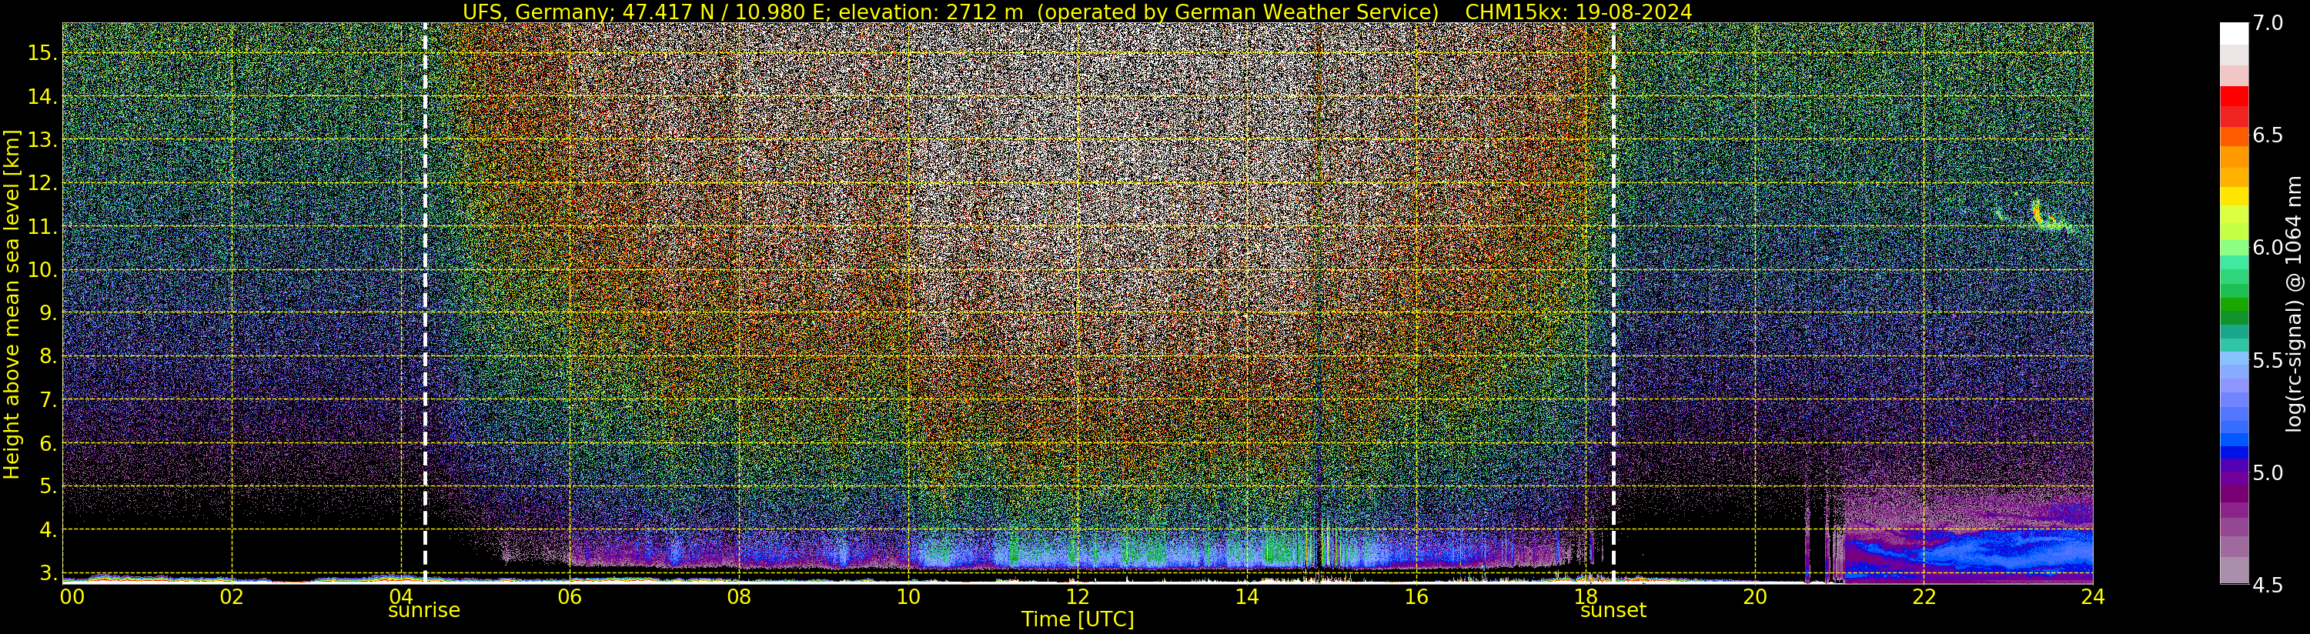Click the '3.' height axis tick label
2310x634 pixels.
point(48,573)
